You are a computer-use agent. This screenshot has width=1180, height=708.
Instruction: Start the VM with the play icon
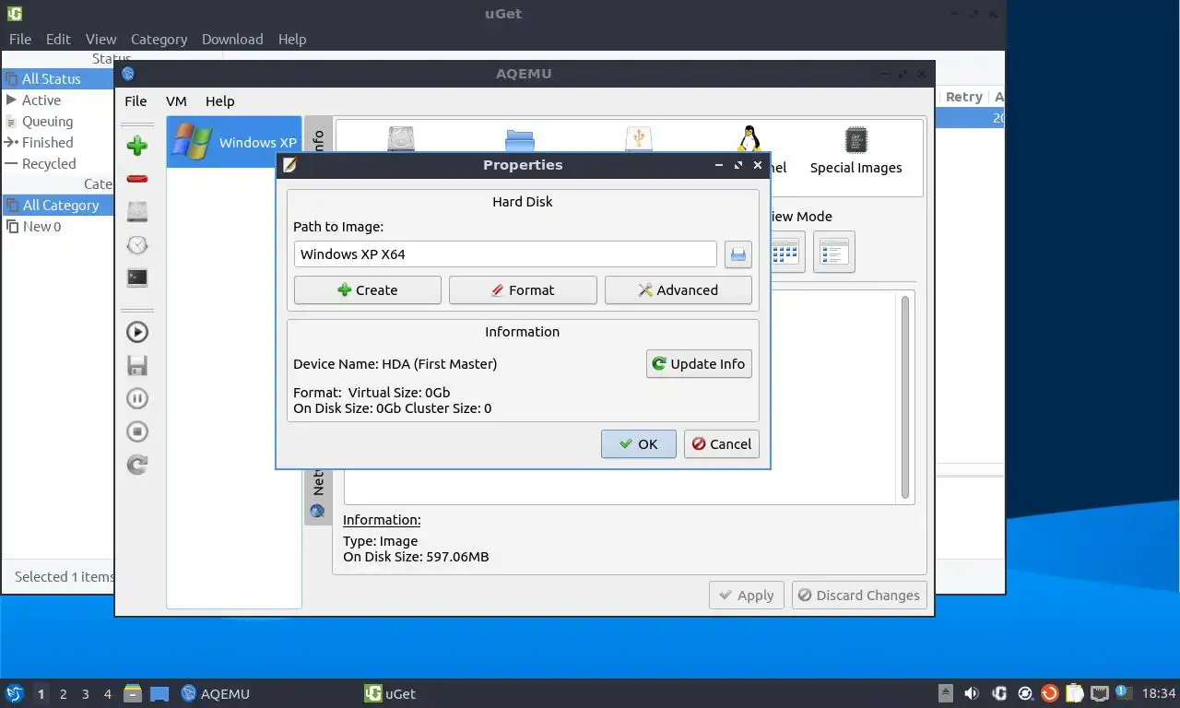point(137,332)
